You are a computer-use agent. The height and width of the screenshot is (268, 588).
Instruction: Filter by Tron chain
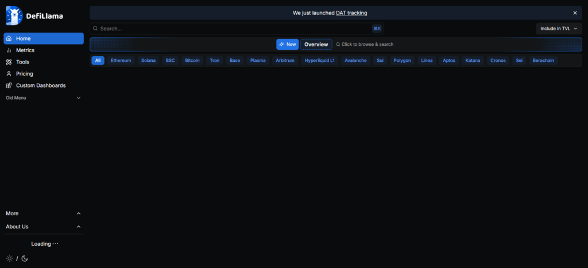pyautogui.click(x=215, y=60)
